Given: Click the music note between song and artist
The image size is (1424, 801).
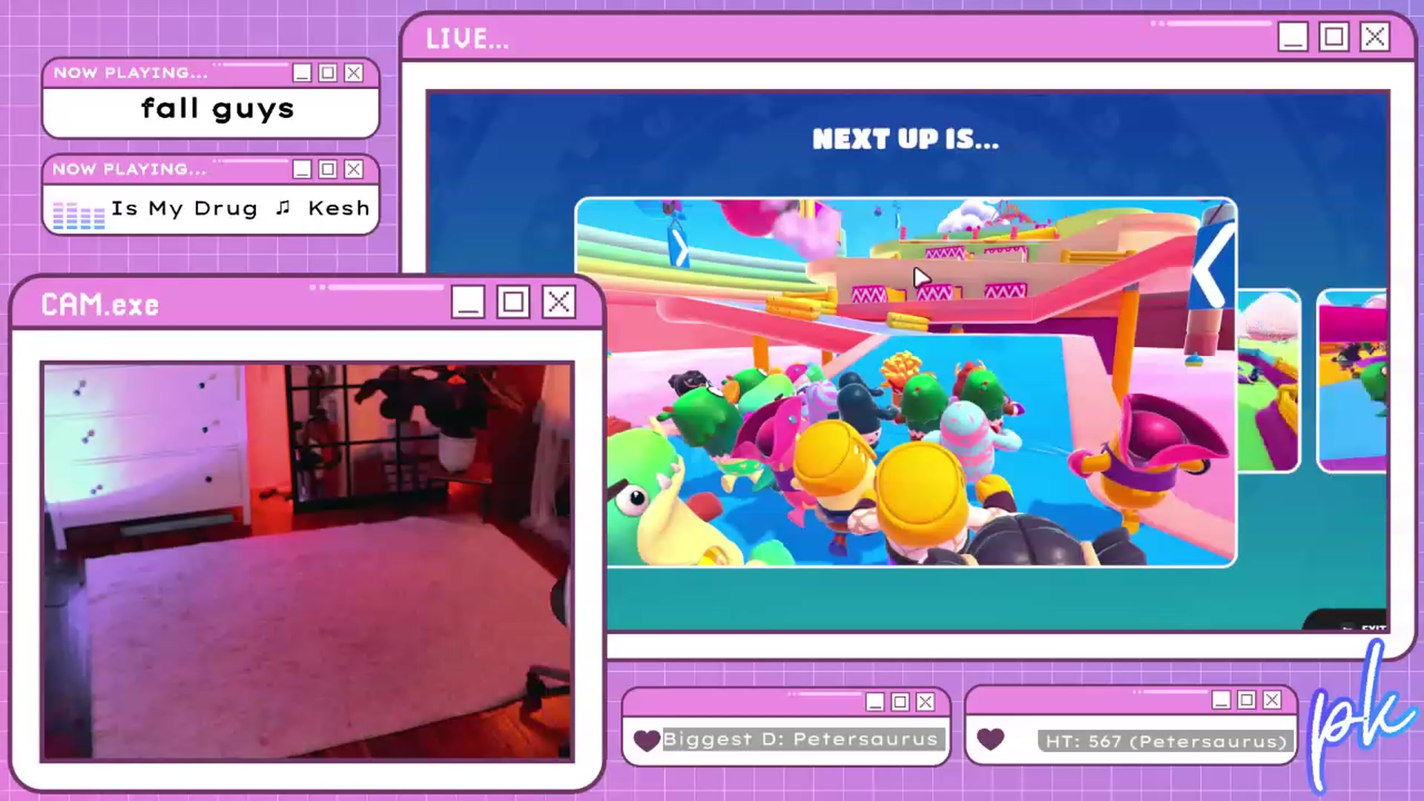Looking at the screenshot, I should [x=283, y=208].
